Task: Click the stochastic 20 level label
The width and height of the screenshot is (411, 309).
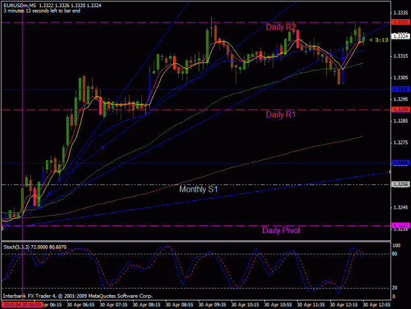Action: 395,288
